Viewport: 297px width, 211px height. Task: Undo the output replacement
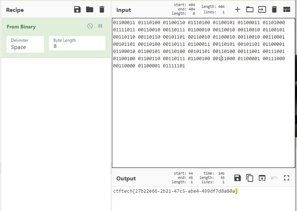pos(274,178)
